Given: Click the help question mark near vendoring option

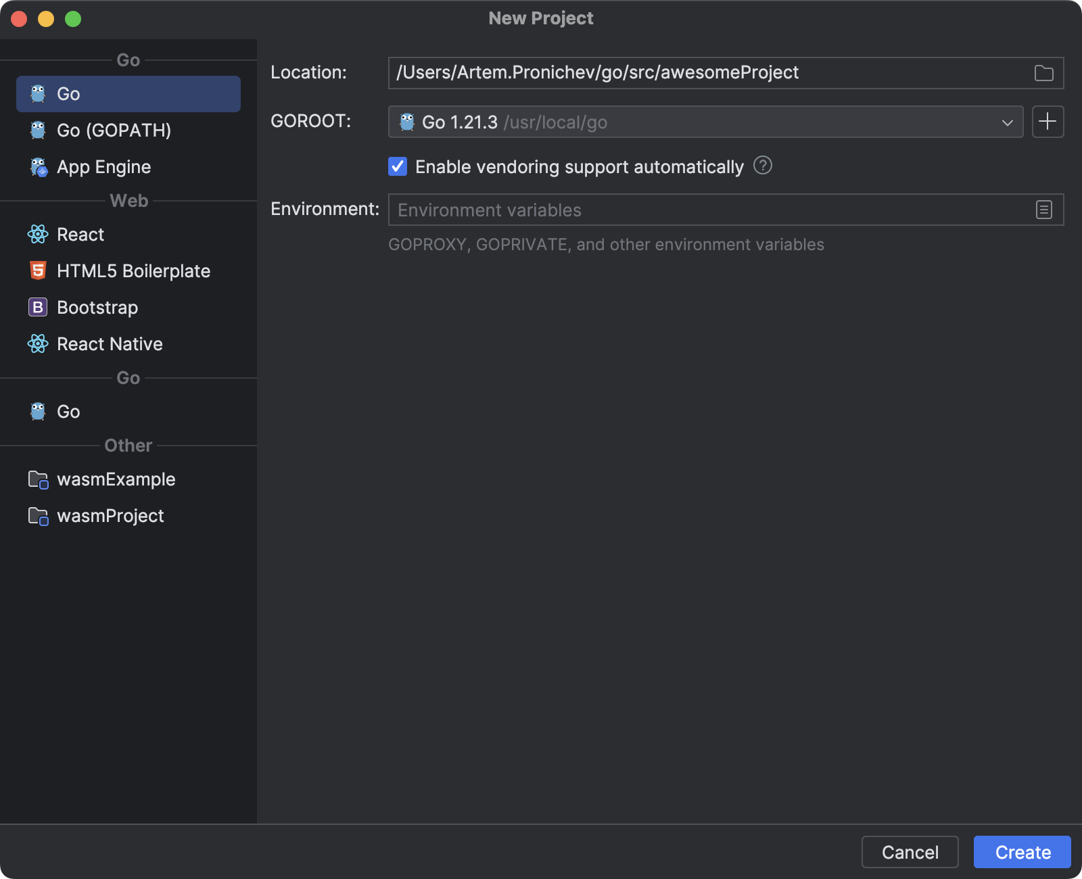Looking at the screenshot, I should tap(762, 166).
